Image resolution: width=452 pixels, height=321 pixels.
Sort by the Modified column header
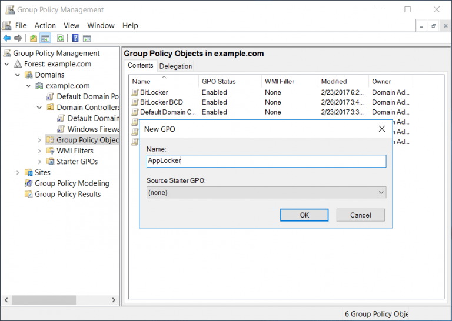[343, 82]
